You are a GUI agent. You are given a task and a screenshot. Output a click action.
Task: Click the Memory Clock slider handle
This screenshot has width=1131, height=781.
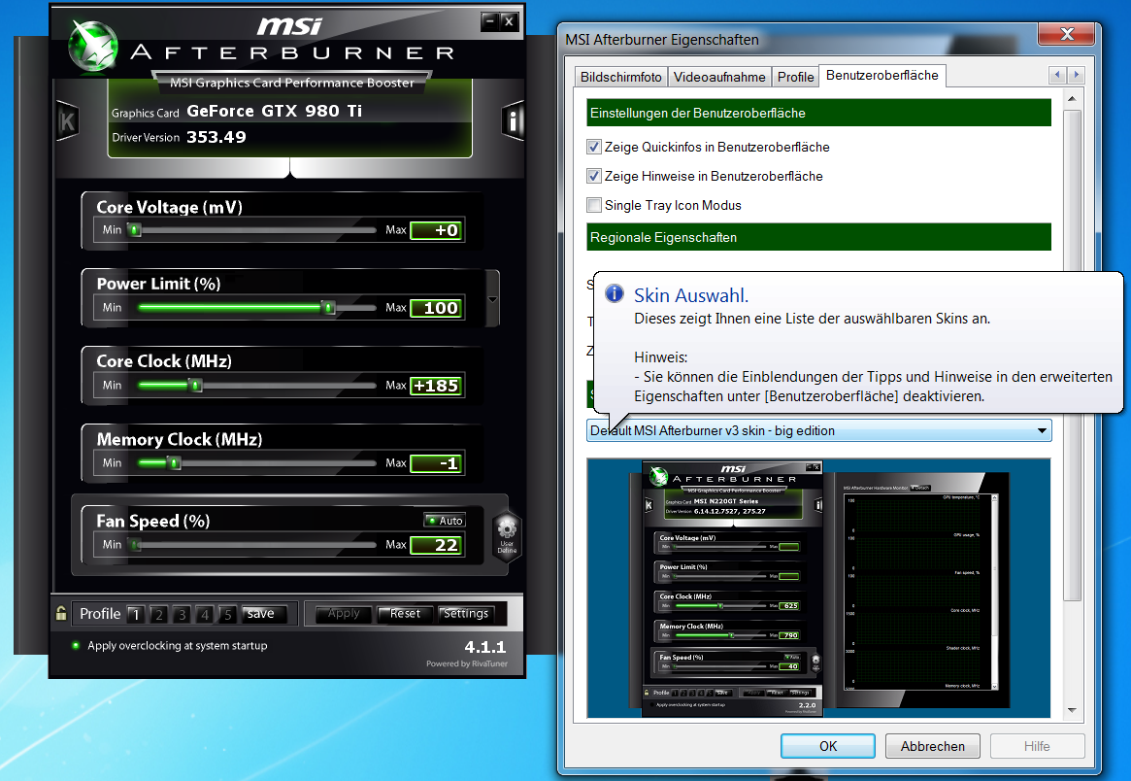pos(174,463)
